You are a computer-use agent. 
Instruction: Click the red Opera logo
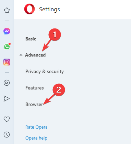click(x=29, y=9)
